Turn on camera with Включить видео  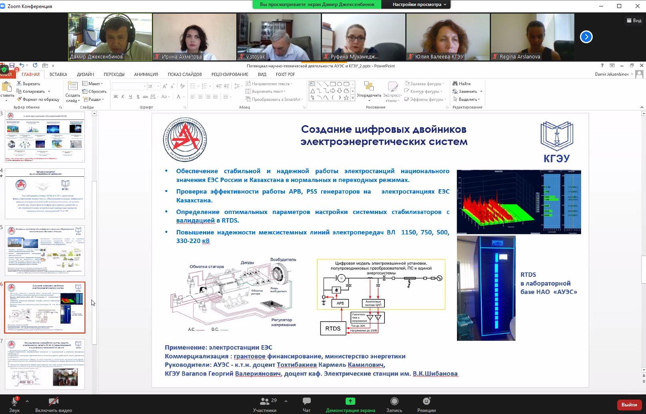tap(54, 402)
